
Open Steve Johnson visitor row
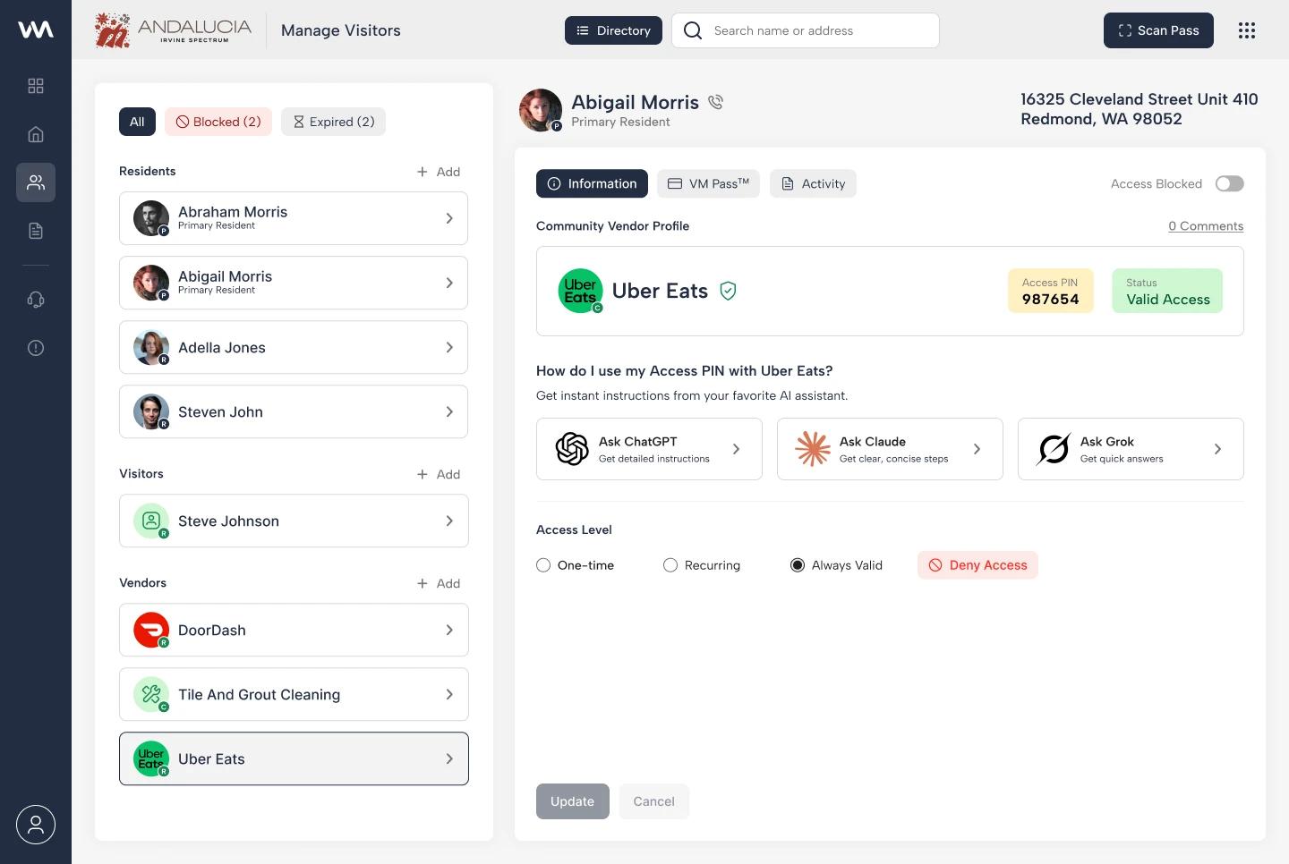pyautogui.click(x=294, y=521)
